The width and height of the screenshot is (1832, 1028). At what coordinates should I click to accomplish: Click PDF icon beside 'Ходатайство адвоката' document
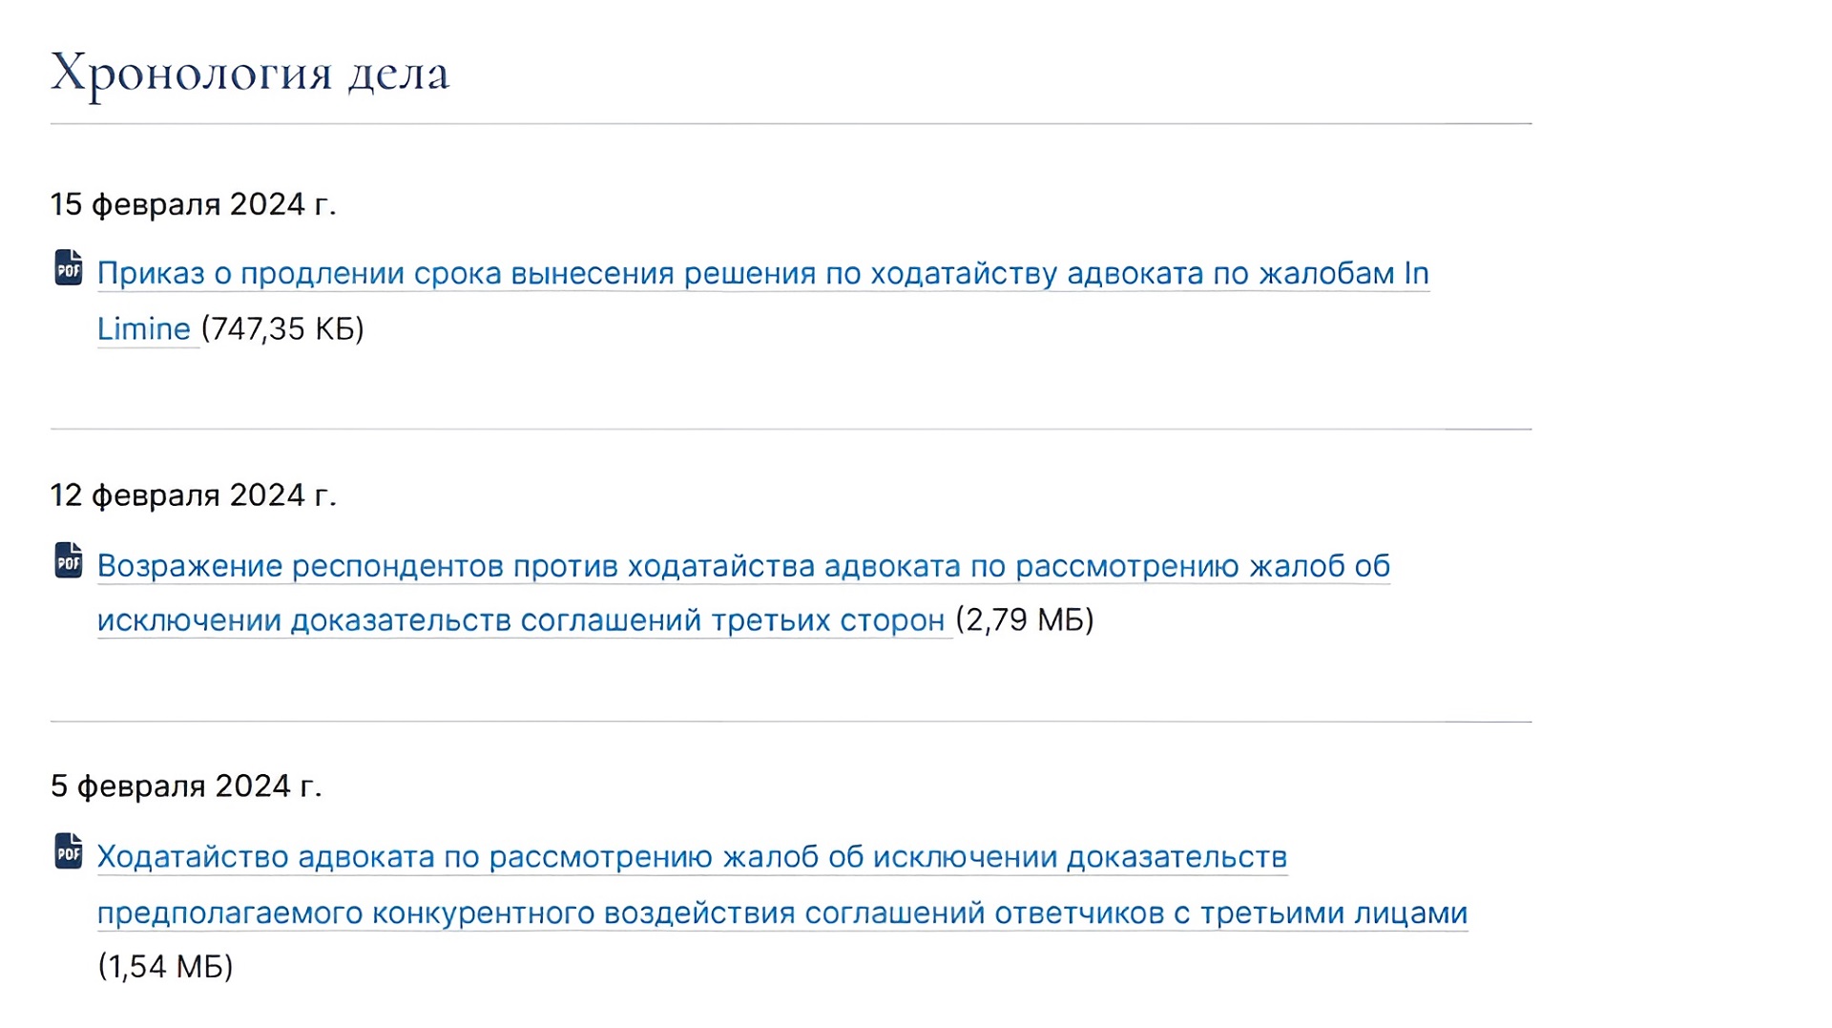69,851
